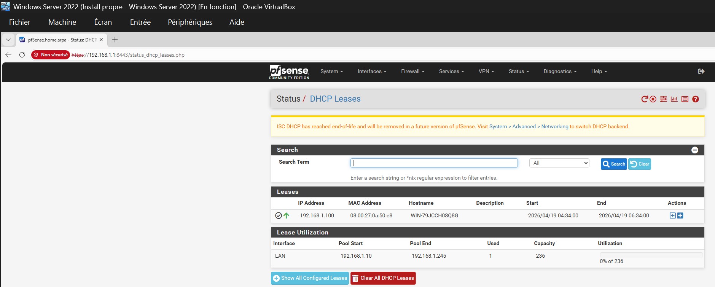Click pool start 192.168.1.10 value
This screenshot has width=715, height=287.
pos(356,256)
